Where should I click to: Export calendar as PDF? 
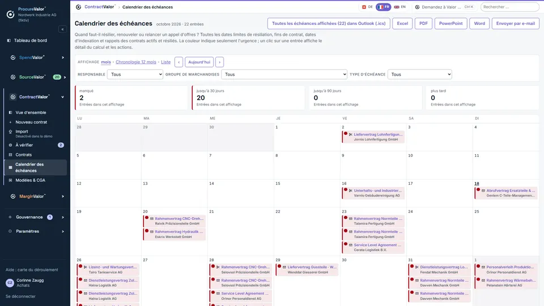[x=423, y=24]
